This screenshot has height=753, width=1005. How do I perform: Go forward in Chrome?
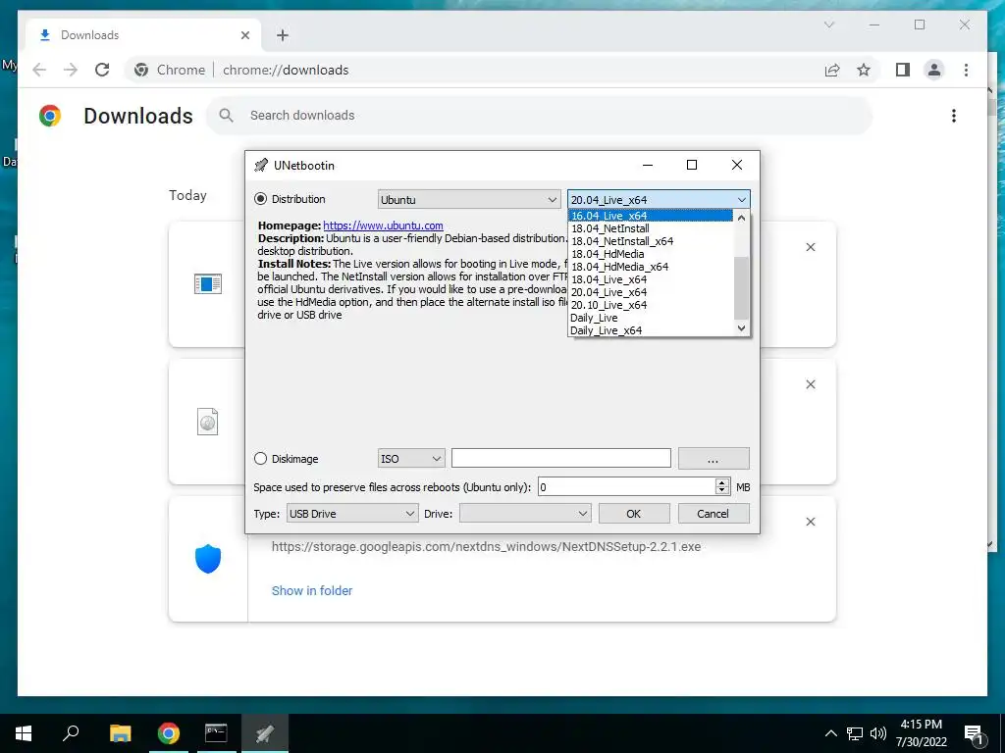(71, 70)
